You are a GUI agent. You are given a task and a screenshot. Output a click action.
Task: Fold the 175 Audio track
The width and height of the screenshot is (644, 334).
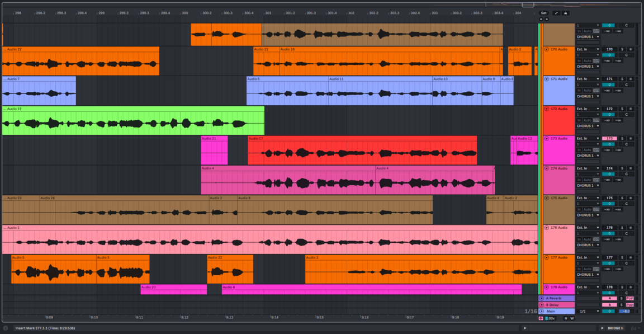pyautogui.click(x=547, y=197)
